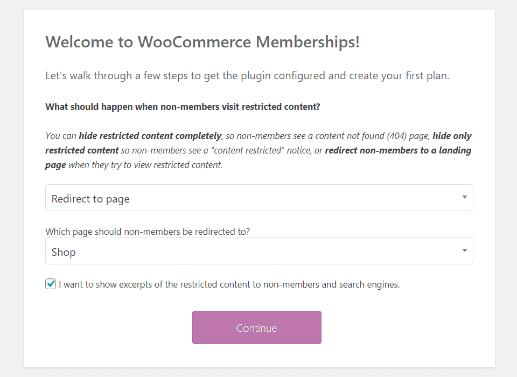
Task: Click the restricted content question label
Action: tap(183, 107)
